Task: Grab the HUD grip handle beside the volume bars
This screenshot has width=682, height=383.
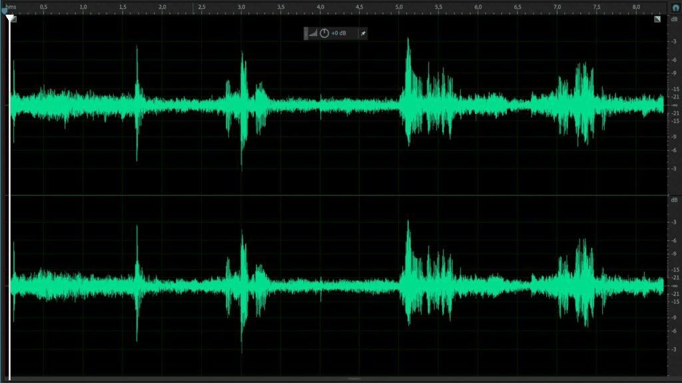Action: click(306, 33)
